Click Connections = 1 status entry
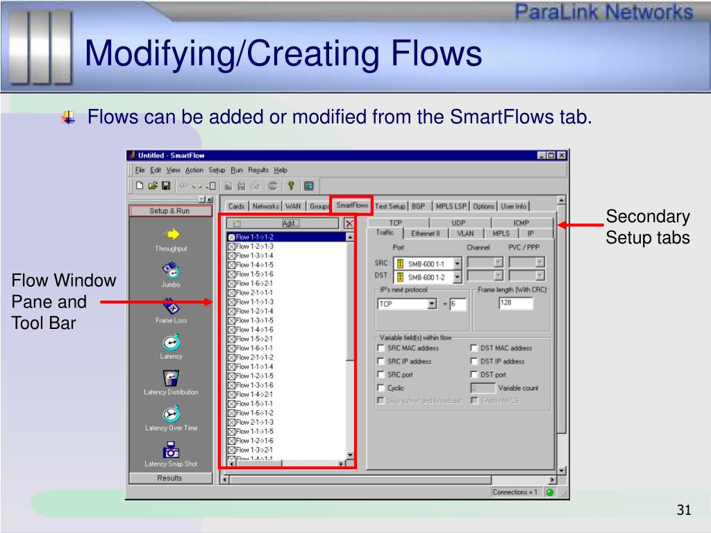This screenshot has width=711, height=533. coord(515,492)
